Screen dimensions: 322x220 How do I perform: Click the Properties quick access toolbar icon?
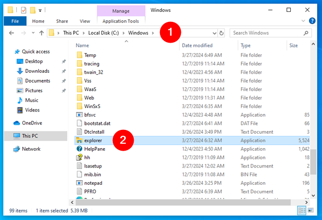click(24, 10)
